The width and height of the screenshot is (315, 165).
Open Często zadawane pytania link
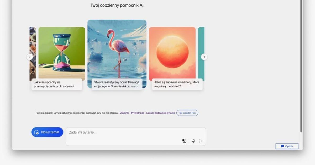coord(160,113)
